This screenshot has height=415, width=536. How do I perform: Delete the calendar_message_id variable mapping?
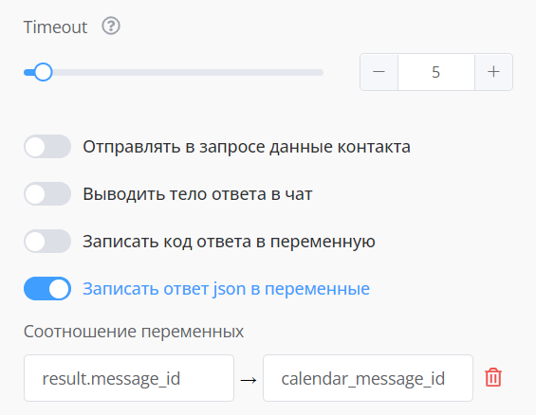493,377
